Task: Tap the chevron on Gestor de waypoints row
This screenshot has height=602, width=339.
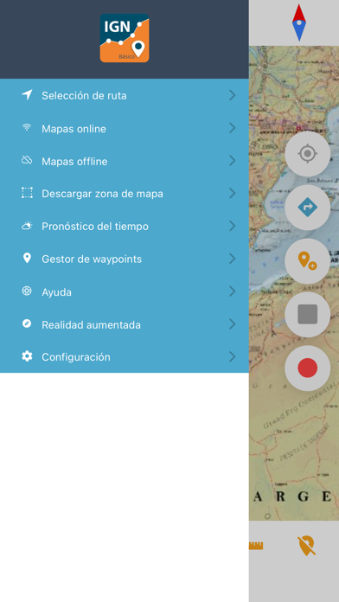Action: 233,259
